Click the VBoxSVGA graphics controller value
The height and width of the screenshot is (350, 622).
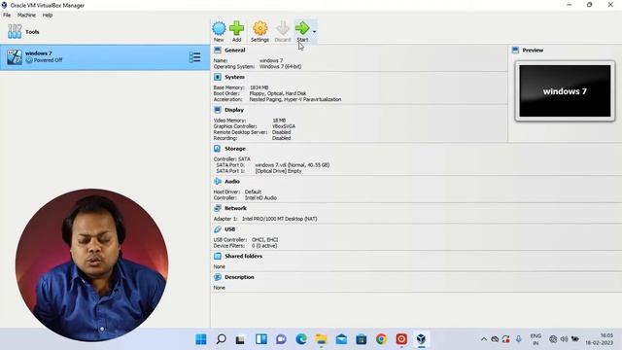click(x=284, y=126)
